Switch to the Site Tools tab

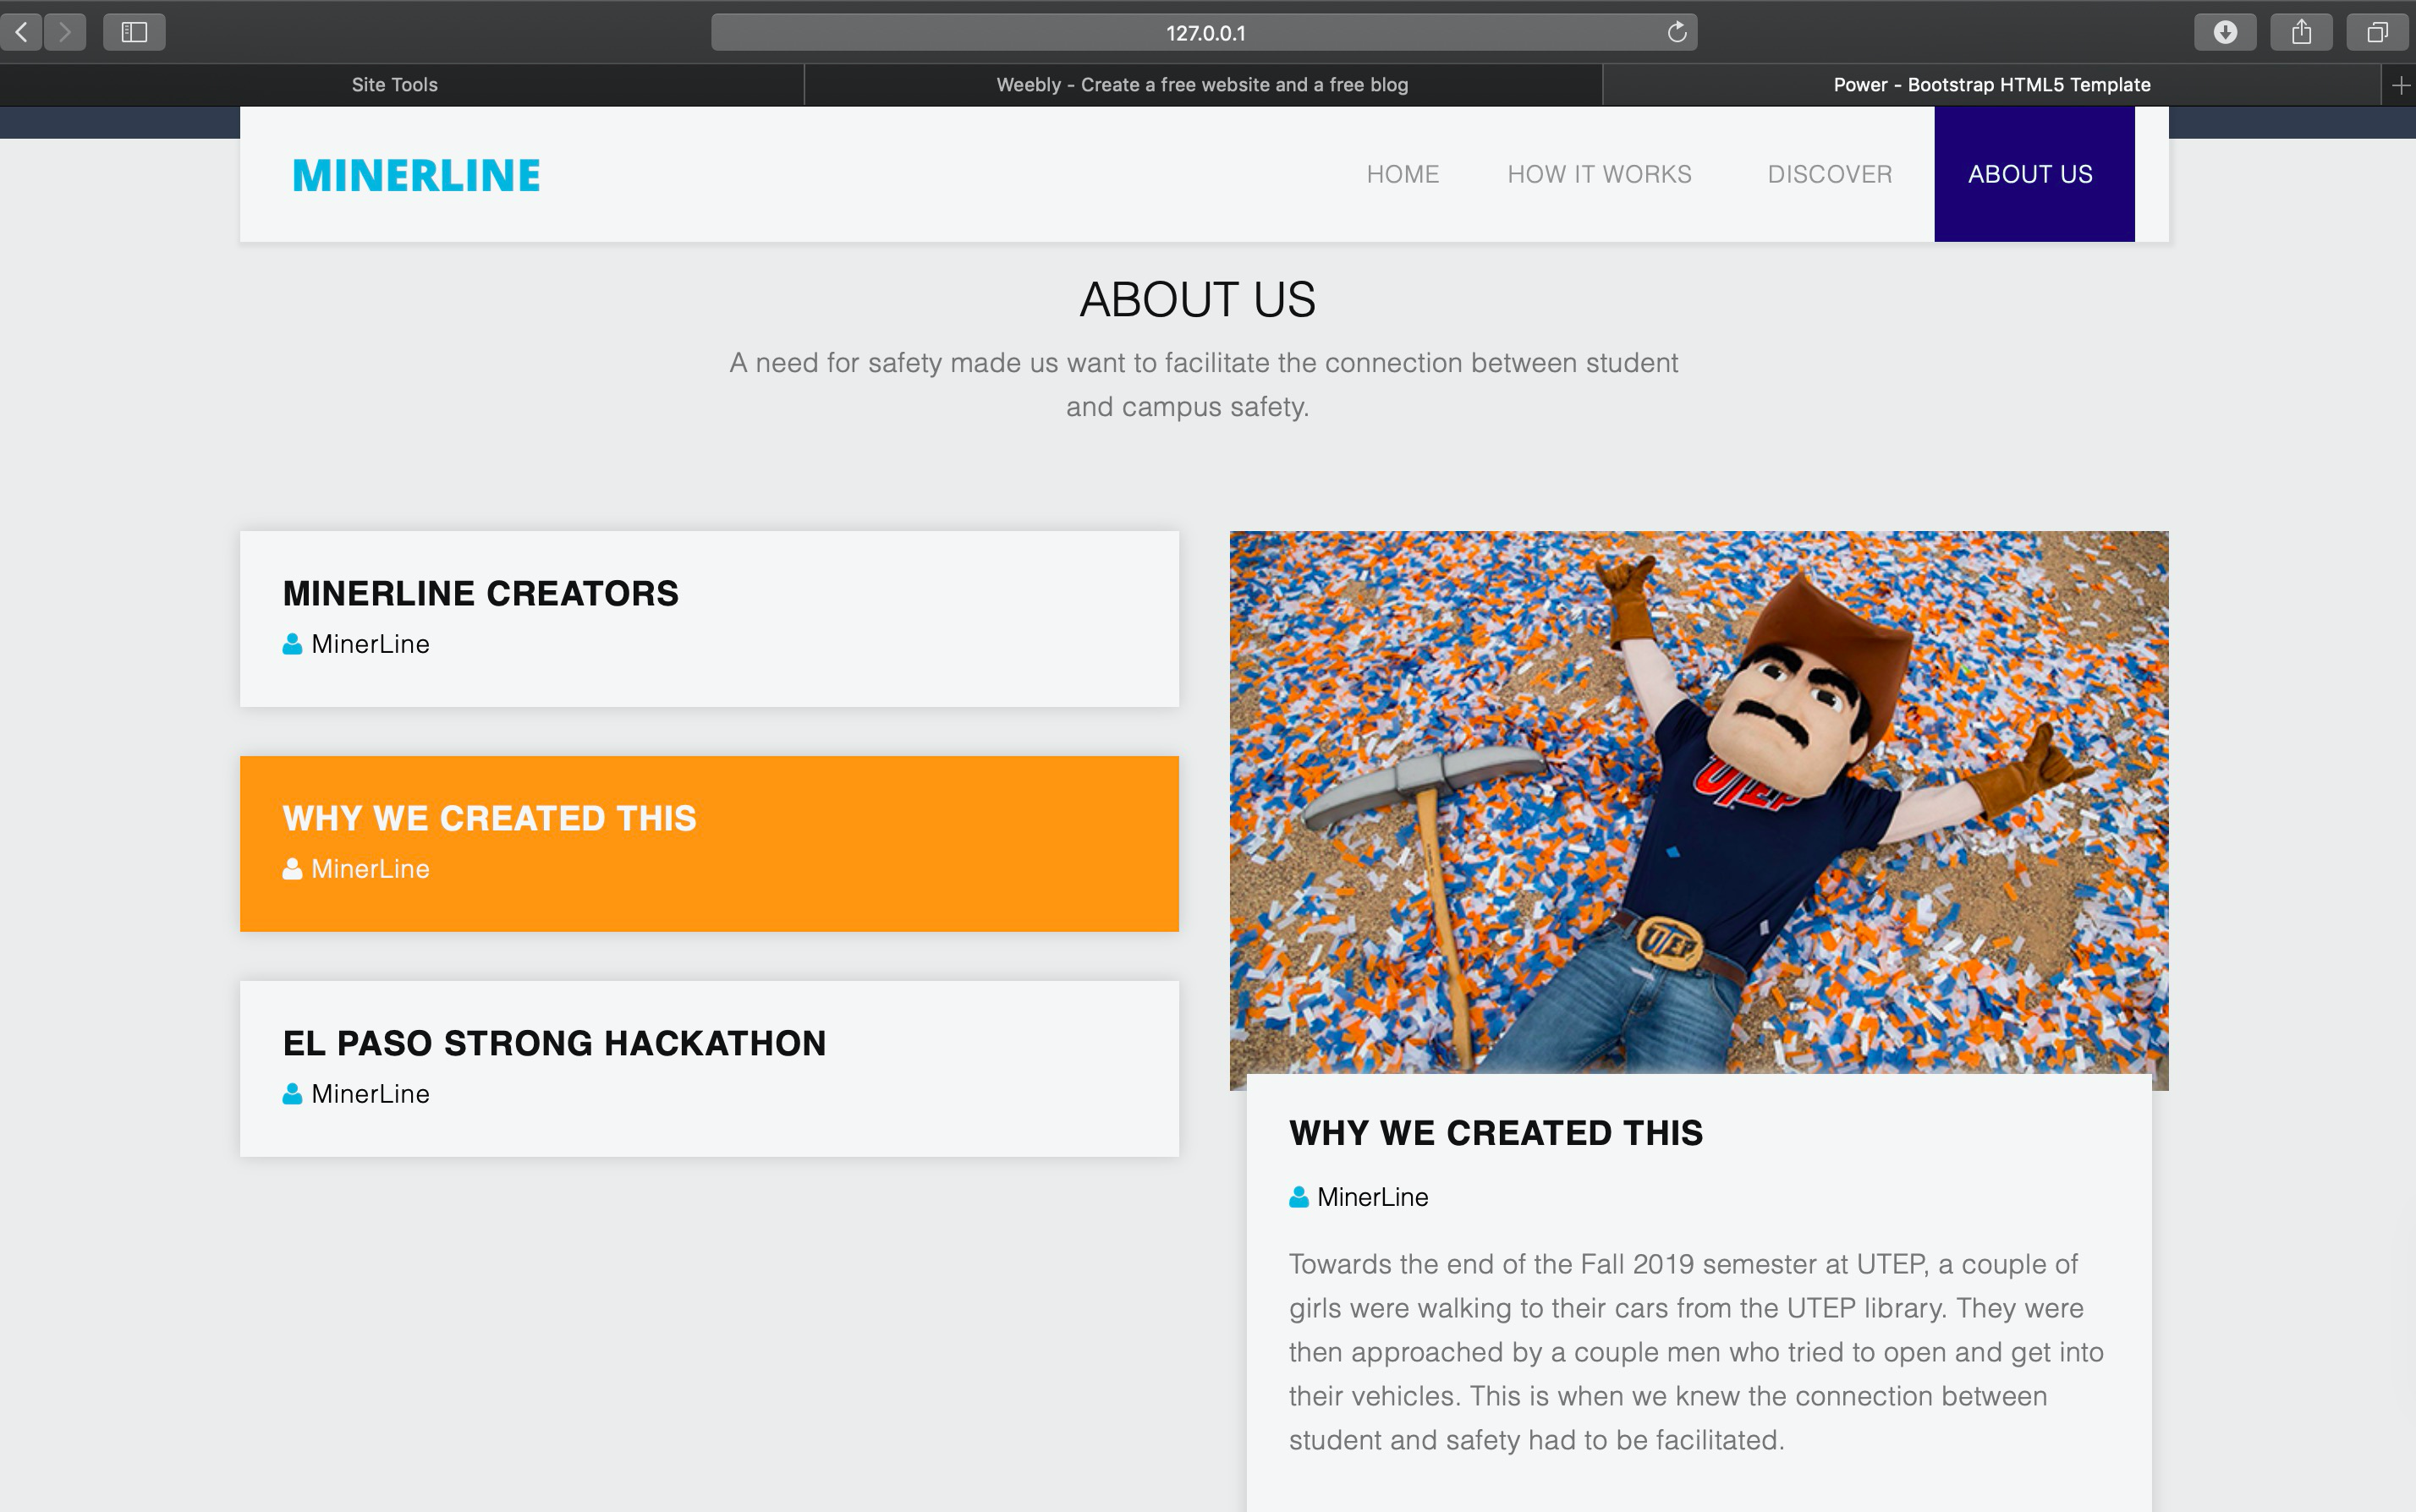pyautogui.click(x=394, y=85)
